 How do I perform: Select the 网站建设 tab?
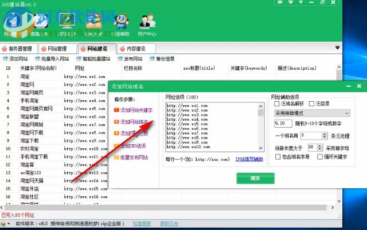[97, 49]
